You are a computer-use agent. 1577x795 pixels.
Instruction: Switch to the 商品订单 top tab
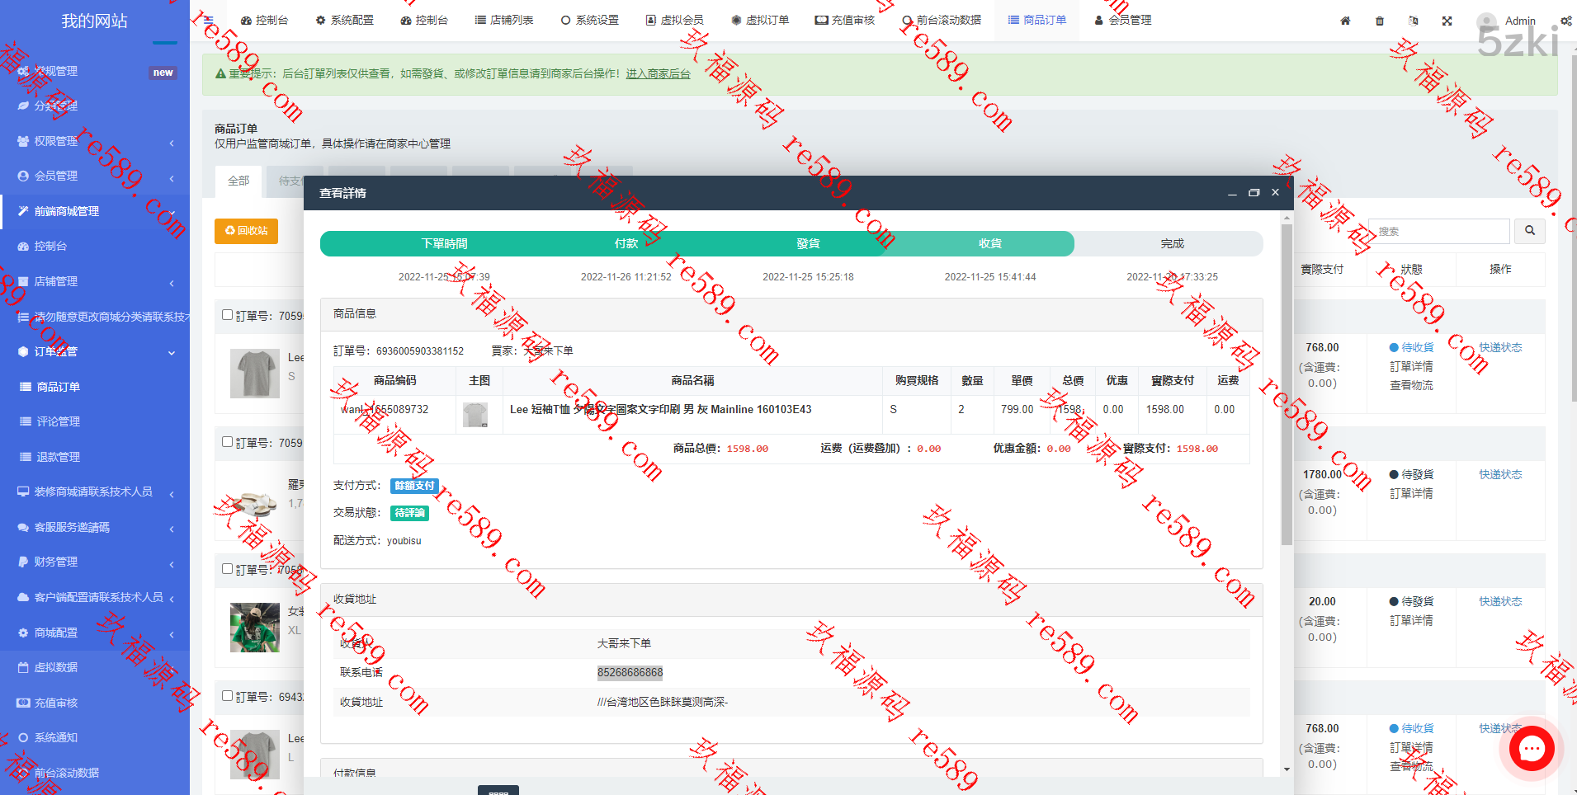click(x=1037, y=20)
